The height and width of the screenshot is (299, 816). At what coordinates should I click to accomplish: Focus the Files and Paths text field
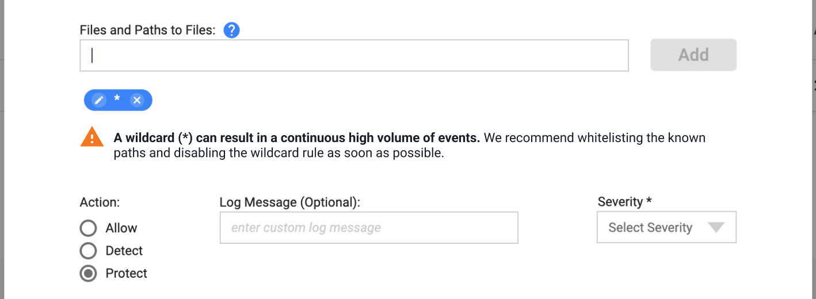point(354,55)
